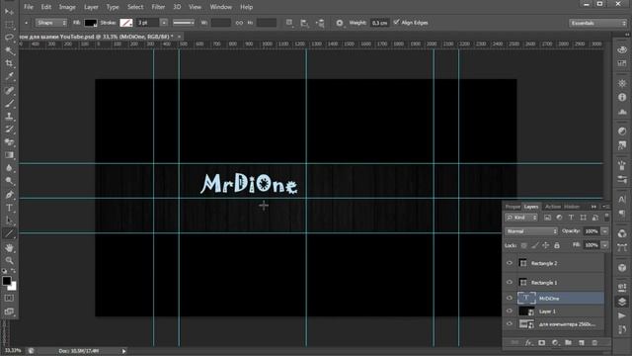Click the foreground color swatch
632x356 pixels.
click(7, 281)
